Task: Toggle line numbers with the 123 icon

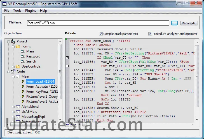Action: pos(67,124)
